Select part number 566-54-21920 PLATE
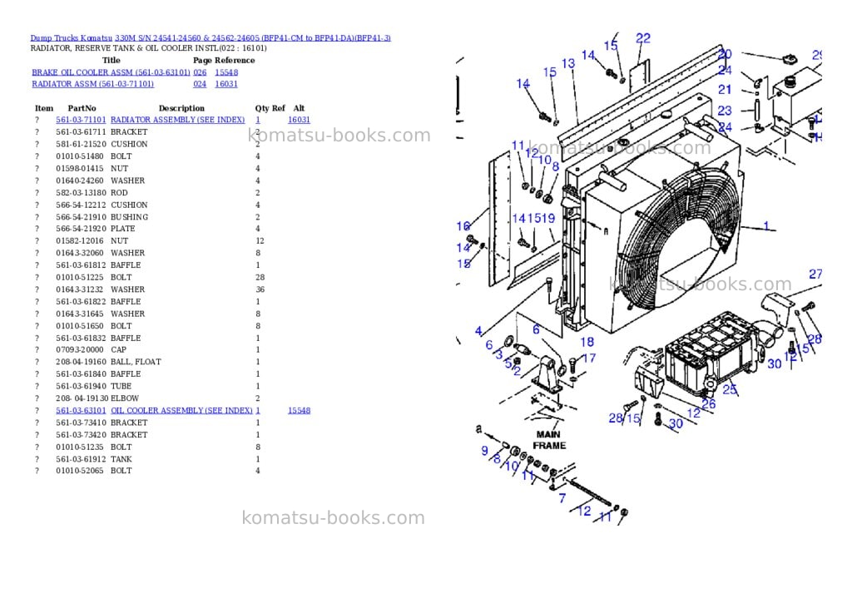Screen dimensions: 852x603 click(81, 229)
